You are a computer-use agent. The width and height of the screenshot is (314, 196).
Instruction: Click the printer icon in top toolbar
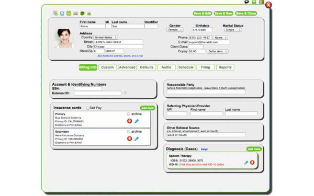(x=89, y=14)
